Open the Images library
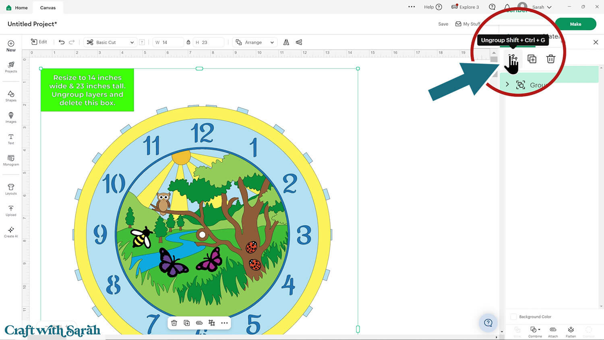Viewport: 604px width, 340px height. [x=11, y=118]
